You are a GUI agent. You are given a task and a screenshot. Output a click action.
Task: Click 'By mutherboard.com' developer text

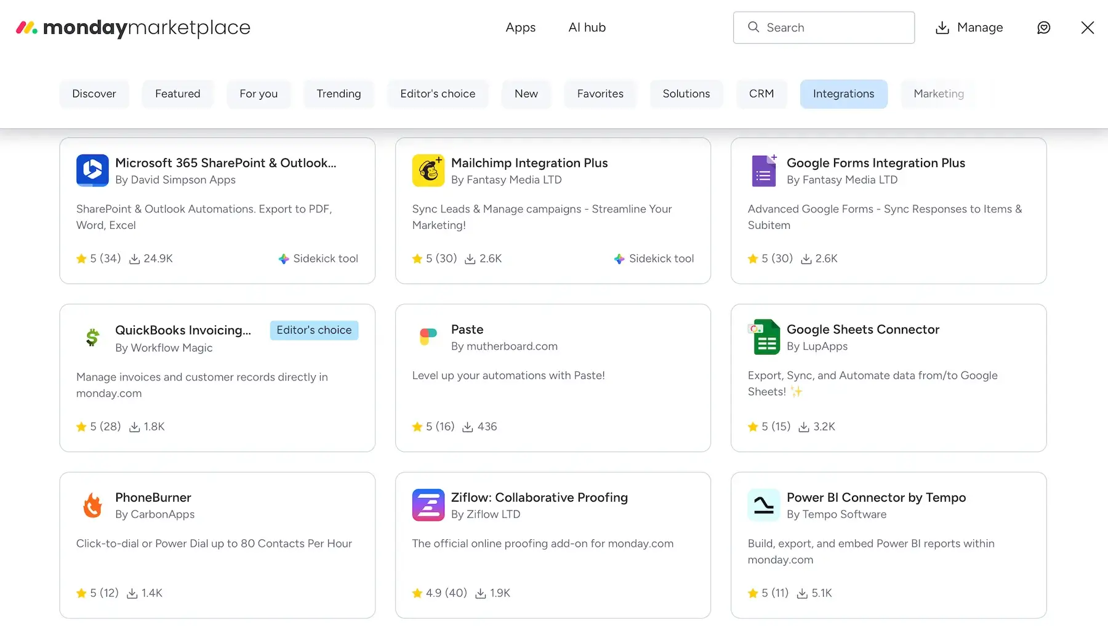pos(504,346)
